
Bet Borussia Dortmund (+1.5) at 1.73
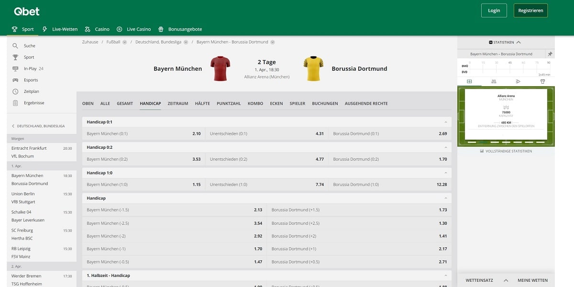(x=359, y=210)
